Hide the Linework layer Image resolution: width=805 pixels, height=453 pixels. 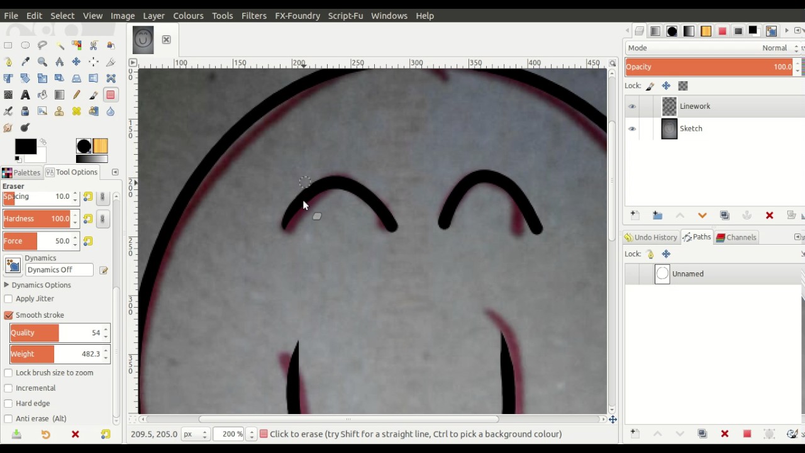(x=632, y=106)
